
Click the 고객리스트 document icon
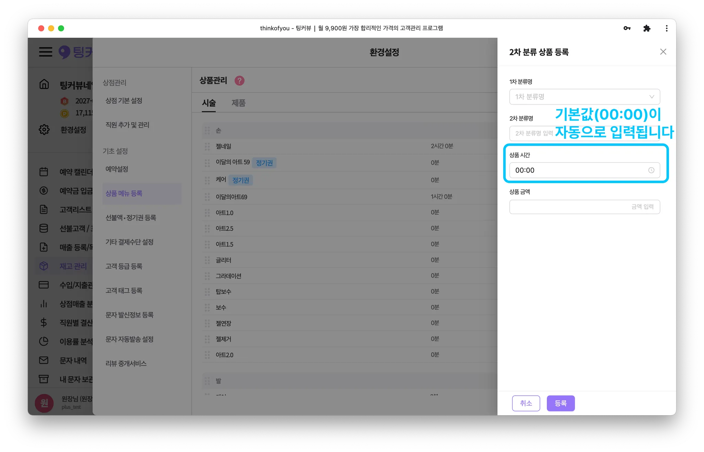pos(44,209)
